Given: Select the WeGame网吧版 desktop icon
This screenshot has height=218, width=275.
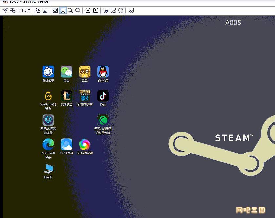Looking at the screenshot, I should tap(48, 100).
